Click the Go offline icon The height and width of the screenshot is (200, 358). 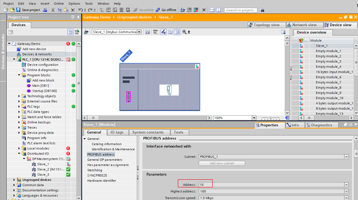[x=158, y=10]
